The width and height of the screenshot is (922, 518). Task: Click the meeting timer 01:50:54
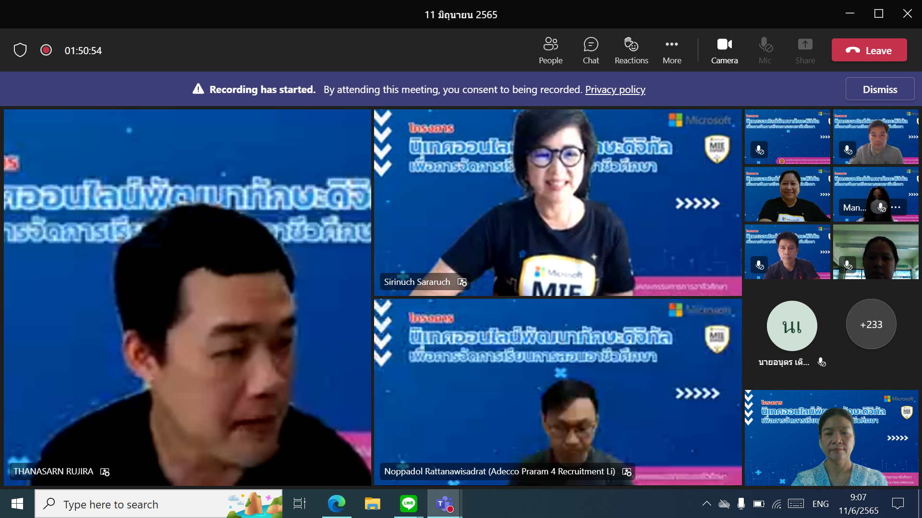[x=83, y=50]
